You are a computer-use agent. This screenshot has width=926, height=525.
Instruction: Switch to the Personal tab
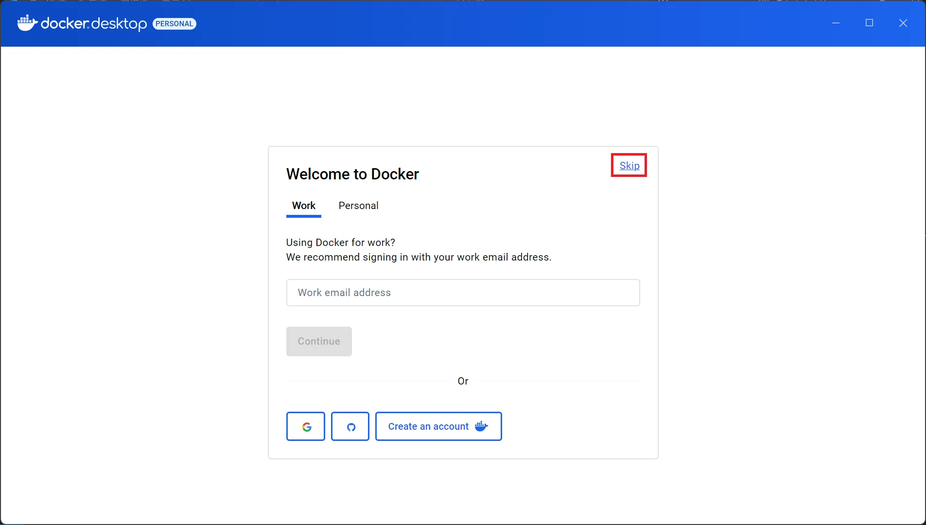tap(358, 206)
